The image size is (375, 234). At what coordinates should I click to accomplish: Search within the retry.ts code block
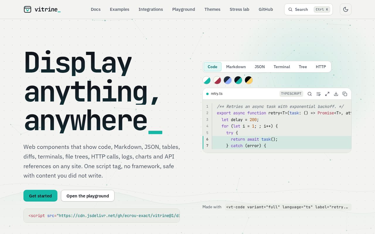click(310, 94)
